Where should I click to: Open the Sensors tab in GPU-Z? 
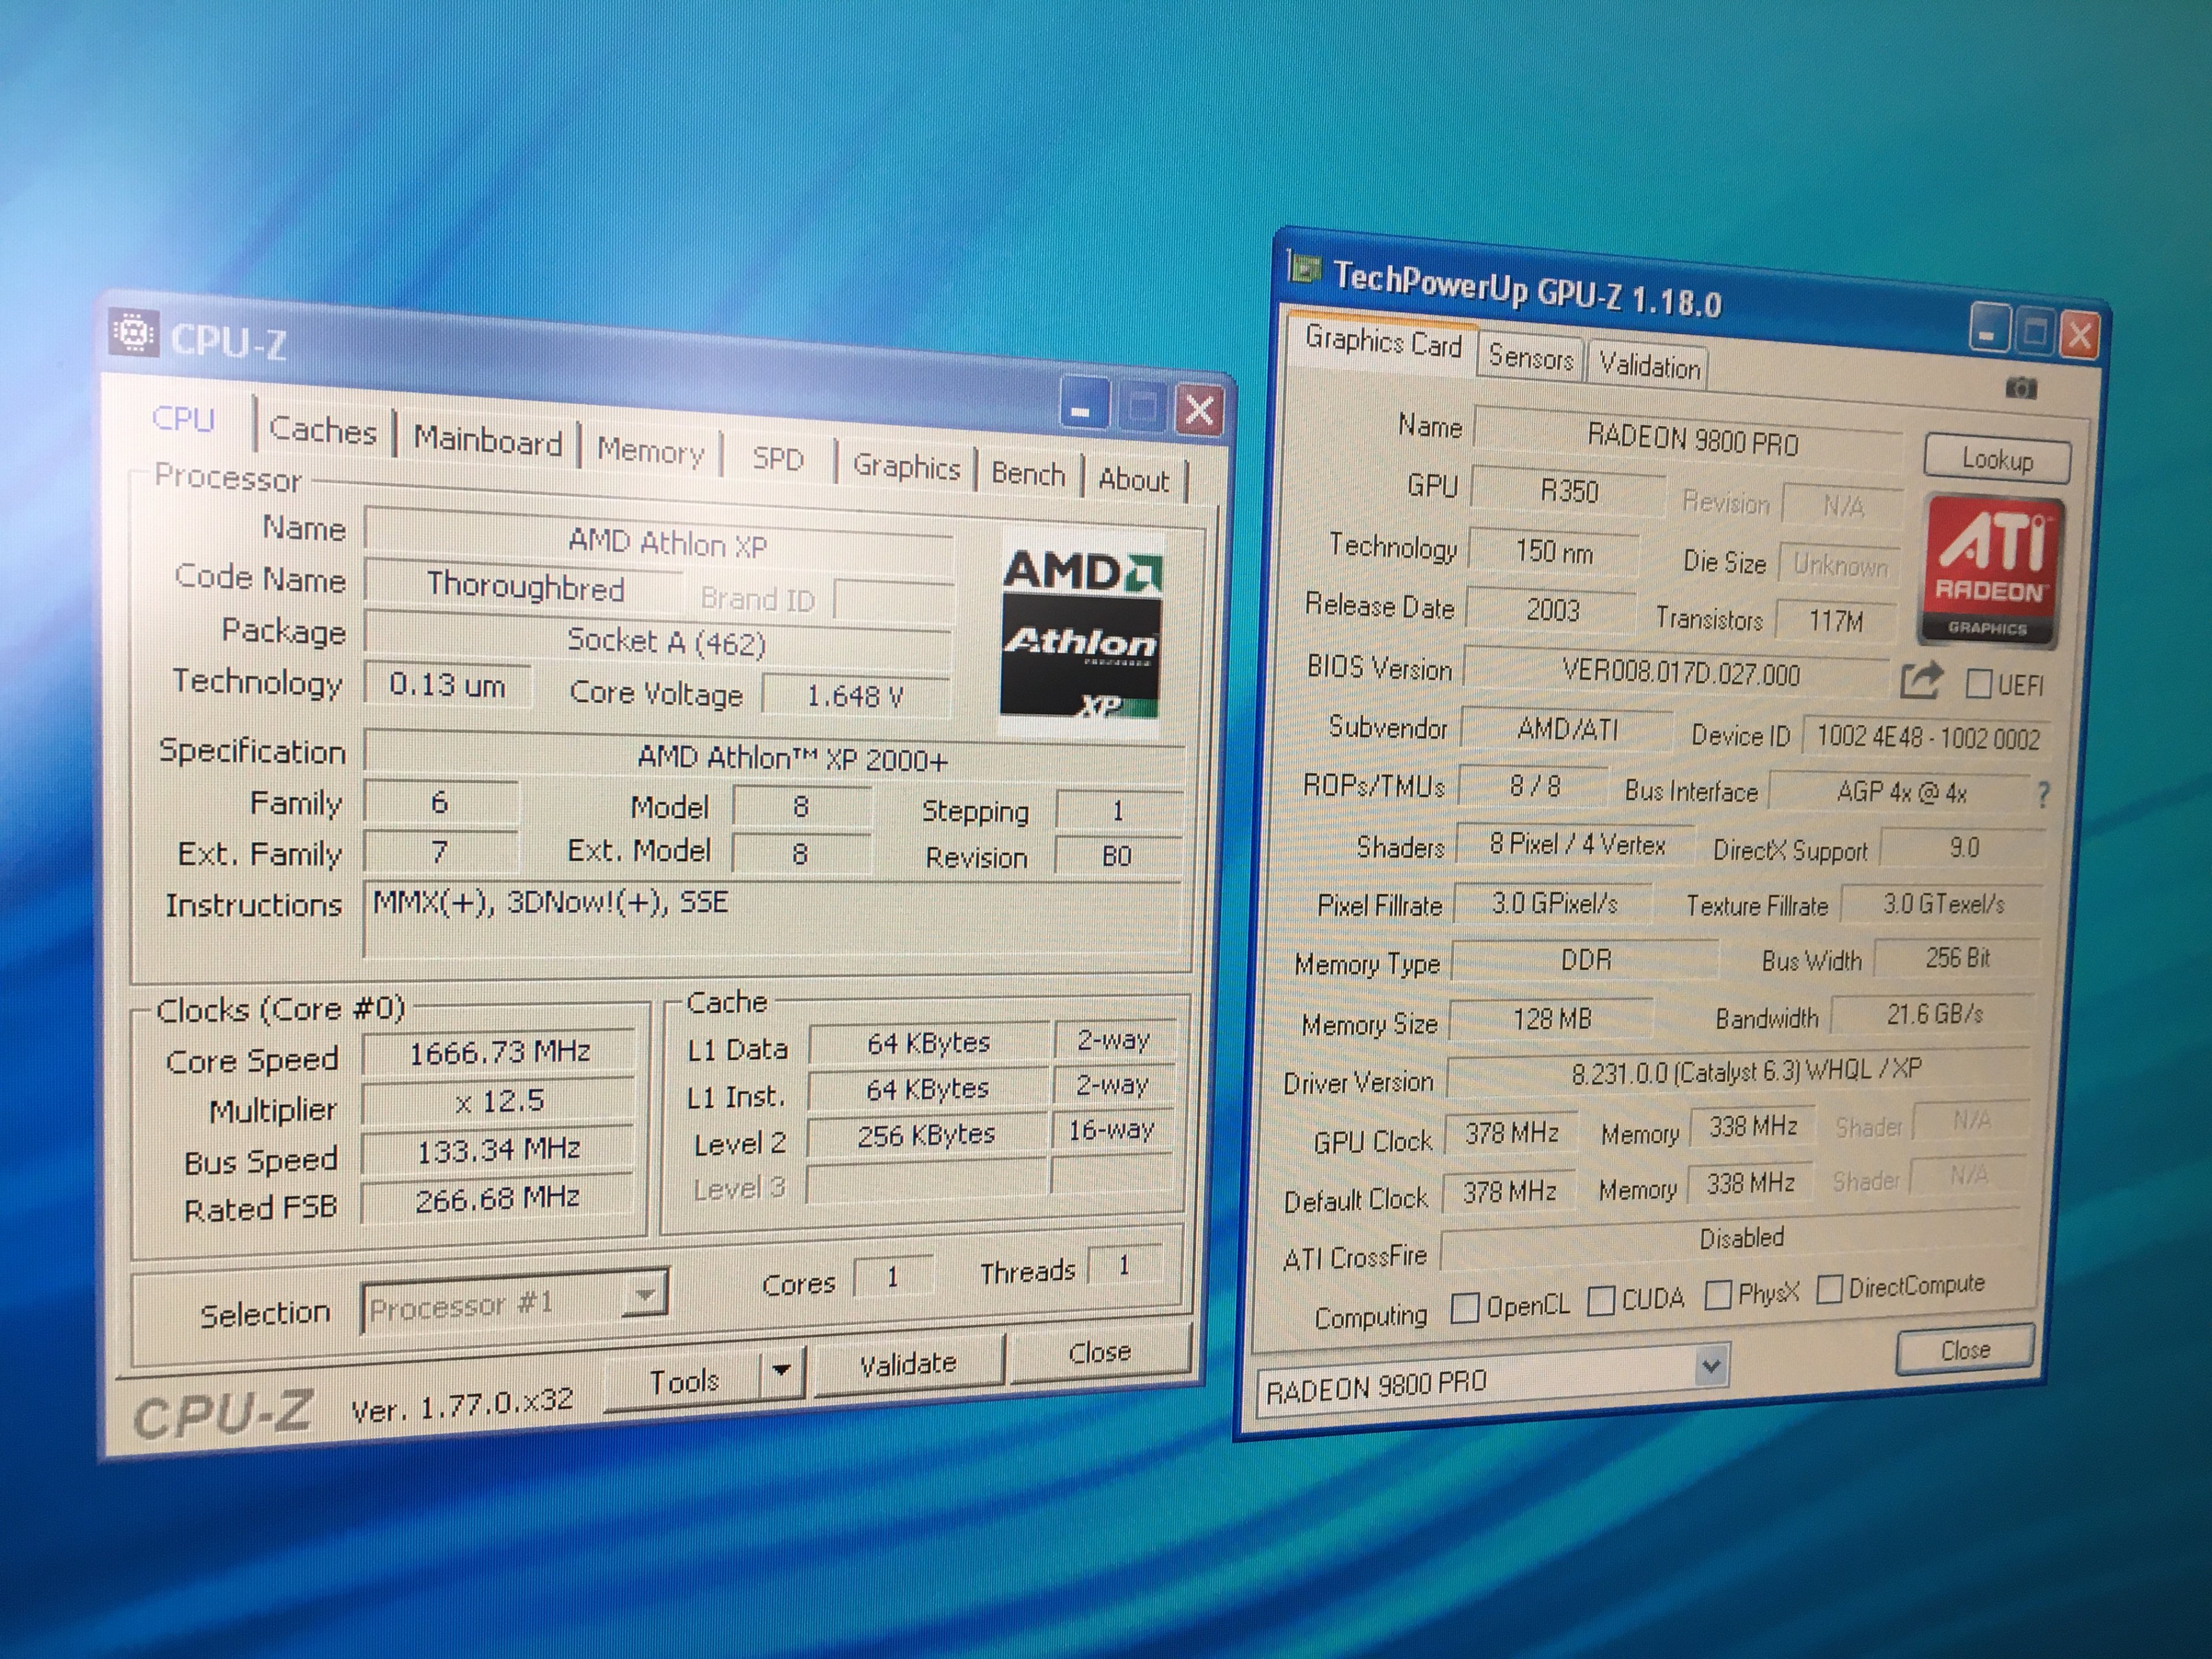pyautogui.click(x=1530, y=357)
